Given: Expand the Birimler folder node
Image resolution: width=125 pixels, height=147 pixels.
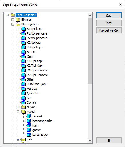Looking at the screenshot, I should 13,20.
